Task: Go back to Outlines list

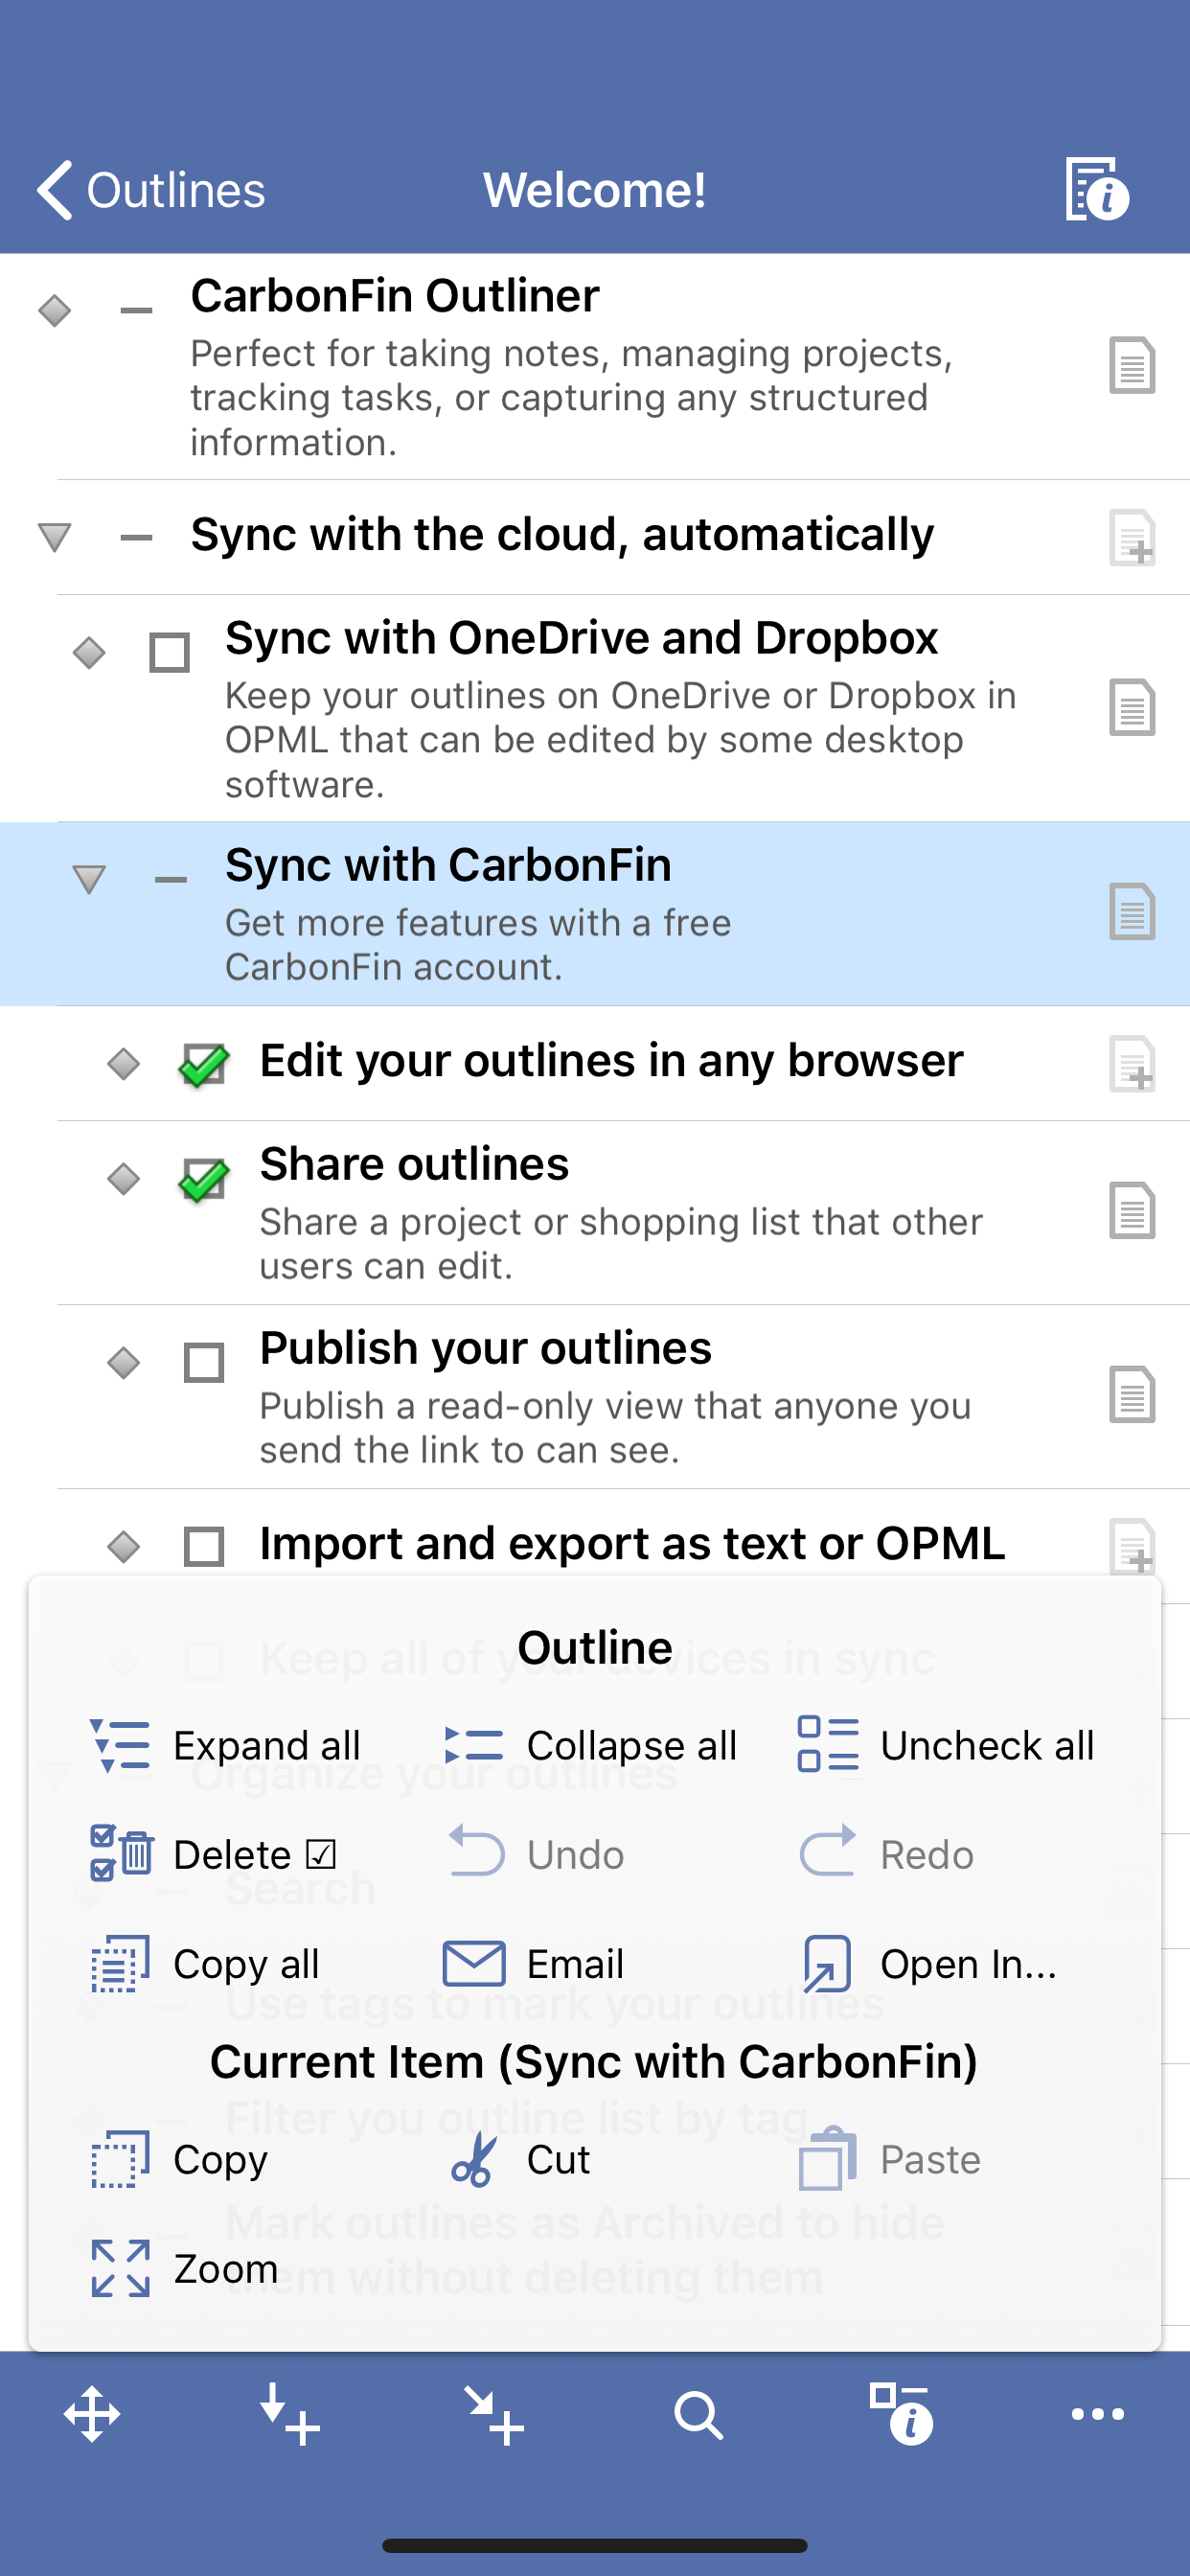Action: tap(151, 189)
